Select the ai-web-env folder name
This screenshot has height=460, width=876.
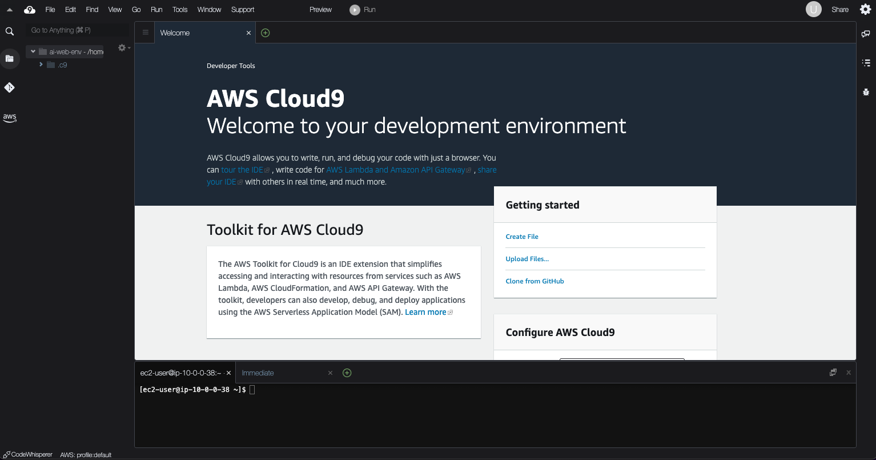pos(77,51)
